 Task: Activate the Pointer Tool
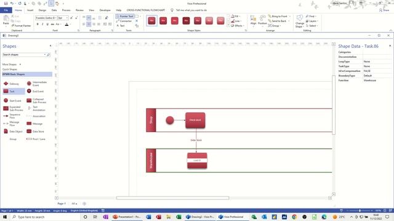pyautogui.click(x=124, y=17)
